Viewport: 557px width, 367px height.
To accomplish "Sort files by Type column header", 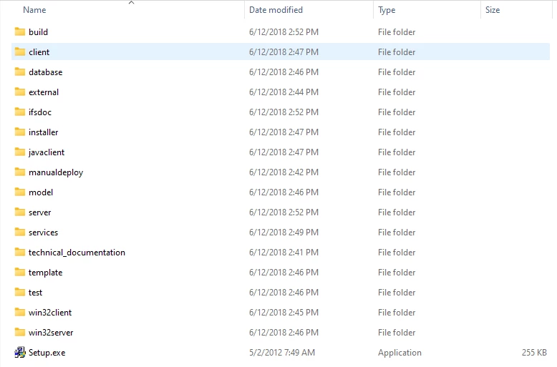I will click(387, 10).
